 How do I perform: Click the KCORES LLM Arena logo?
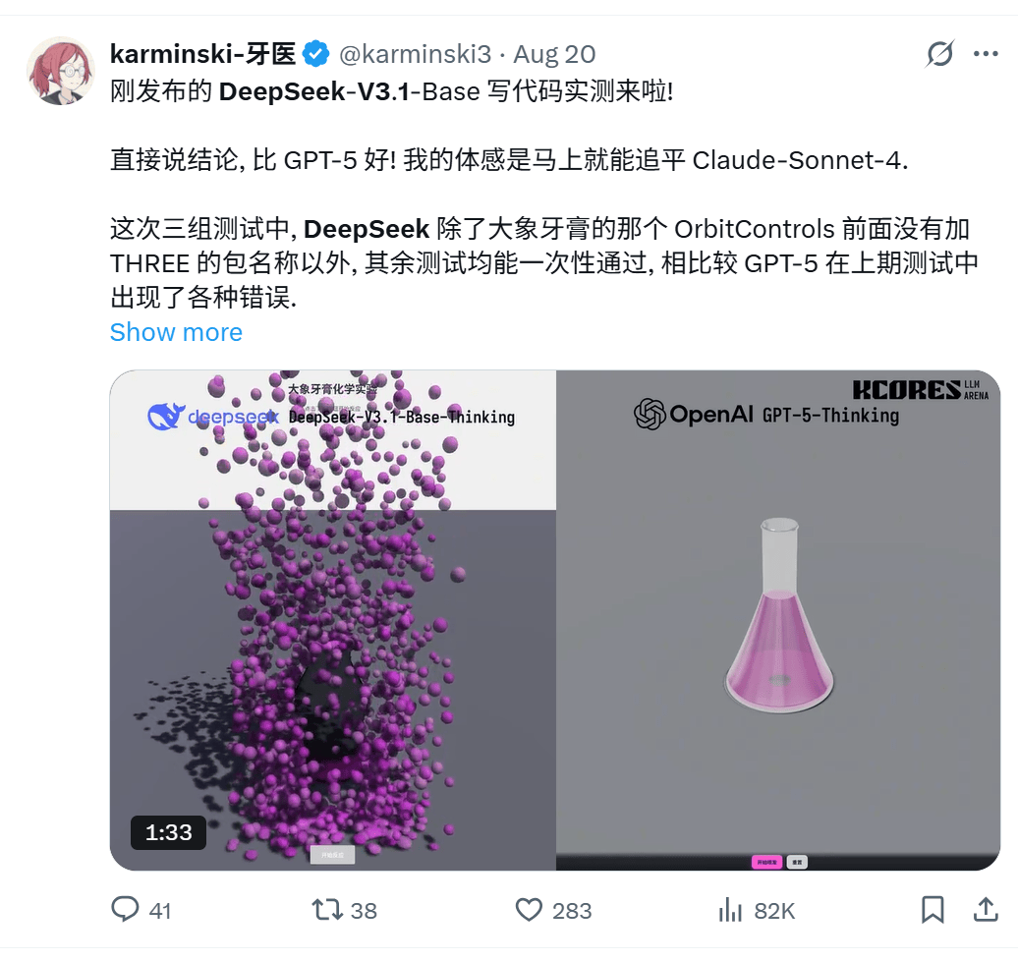(920, 389)
